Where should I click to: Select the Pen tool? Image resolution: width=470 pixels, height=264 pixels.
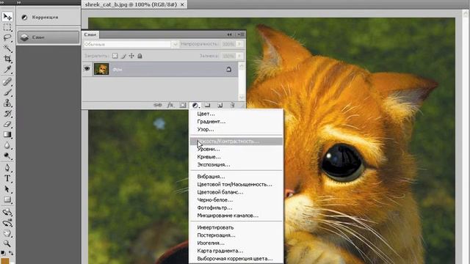(x=7, y=168)
